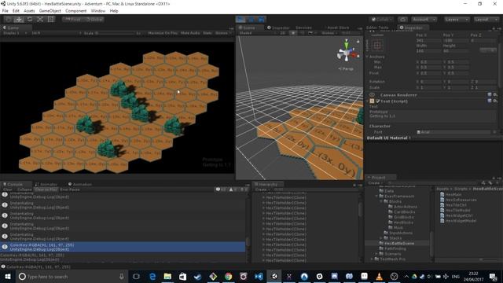Open Text (Script) component settings gear
This screenshot has width=503, height=283.
point(495,101)
